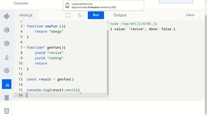
Task: Click the Compiler title text
Action: pos(21,3)
